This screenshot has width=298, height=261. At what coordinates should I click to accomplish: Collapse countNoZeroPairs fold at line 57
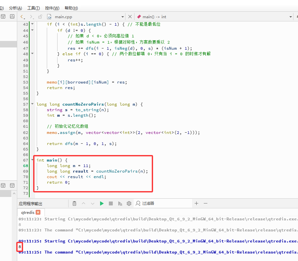pos(32,104)
